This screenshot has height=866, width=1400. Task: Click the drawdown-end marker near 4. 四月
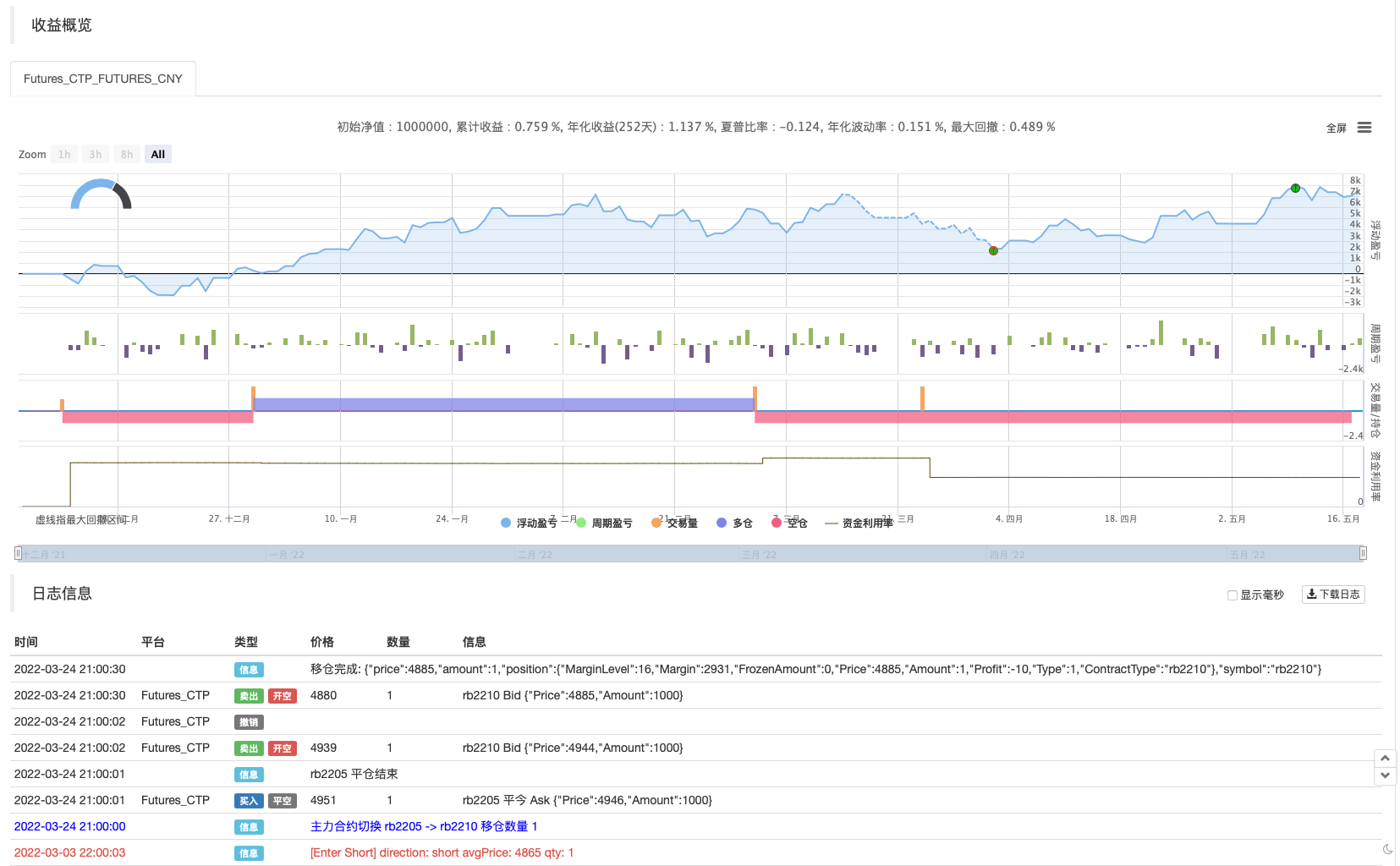(x=993, y=250)
